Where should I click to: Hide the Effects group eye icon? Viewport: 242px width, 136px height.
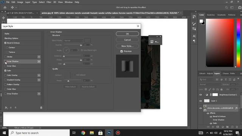208,113
